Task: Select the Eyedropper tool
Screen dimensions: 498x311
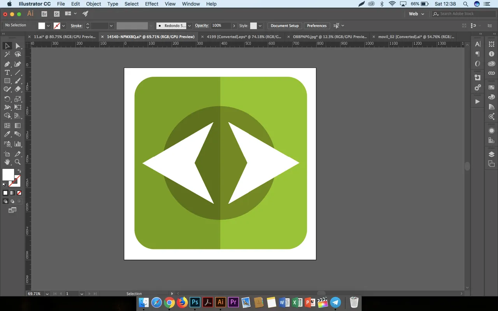Action: pos(7,134)
